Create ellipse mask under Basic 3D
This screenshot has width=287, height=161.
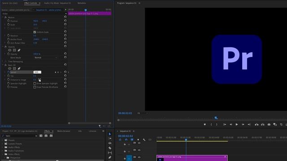coord(10,68)
